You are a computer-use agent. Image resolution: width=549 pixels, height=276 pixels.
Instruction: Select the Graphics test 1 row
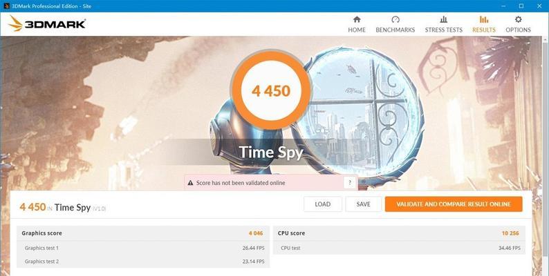(143, 248)
